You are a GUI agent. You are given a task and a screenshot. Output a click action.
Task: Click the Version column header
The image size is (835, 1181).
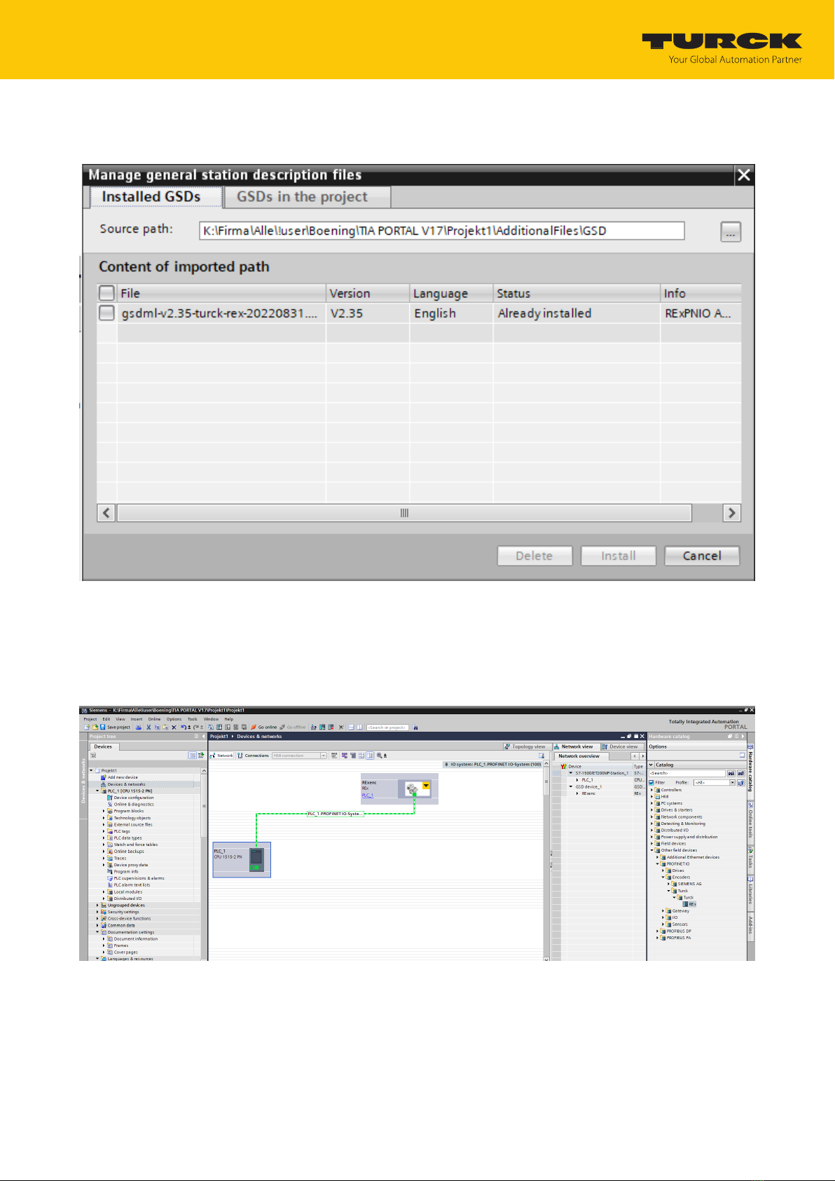click(368, 293)
